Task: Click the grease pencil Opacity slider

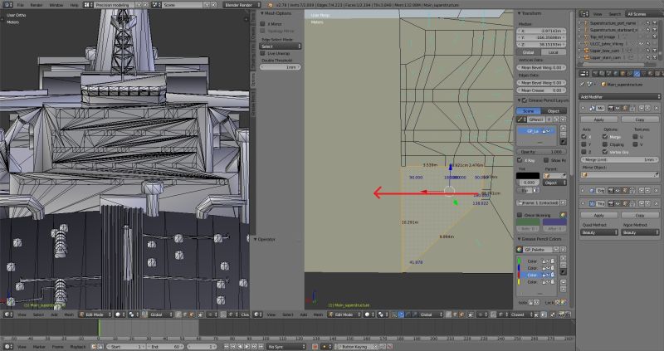Action: coord(541,152)
